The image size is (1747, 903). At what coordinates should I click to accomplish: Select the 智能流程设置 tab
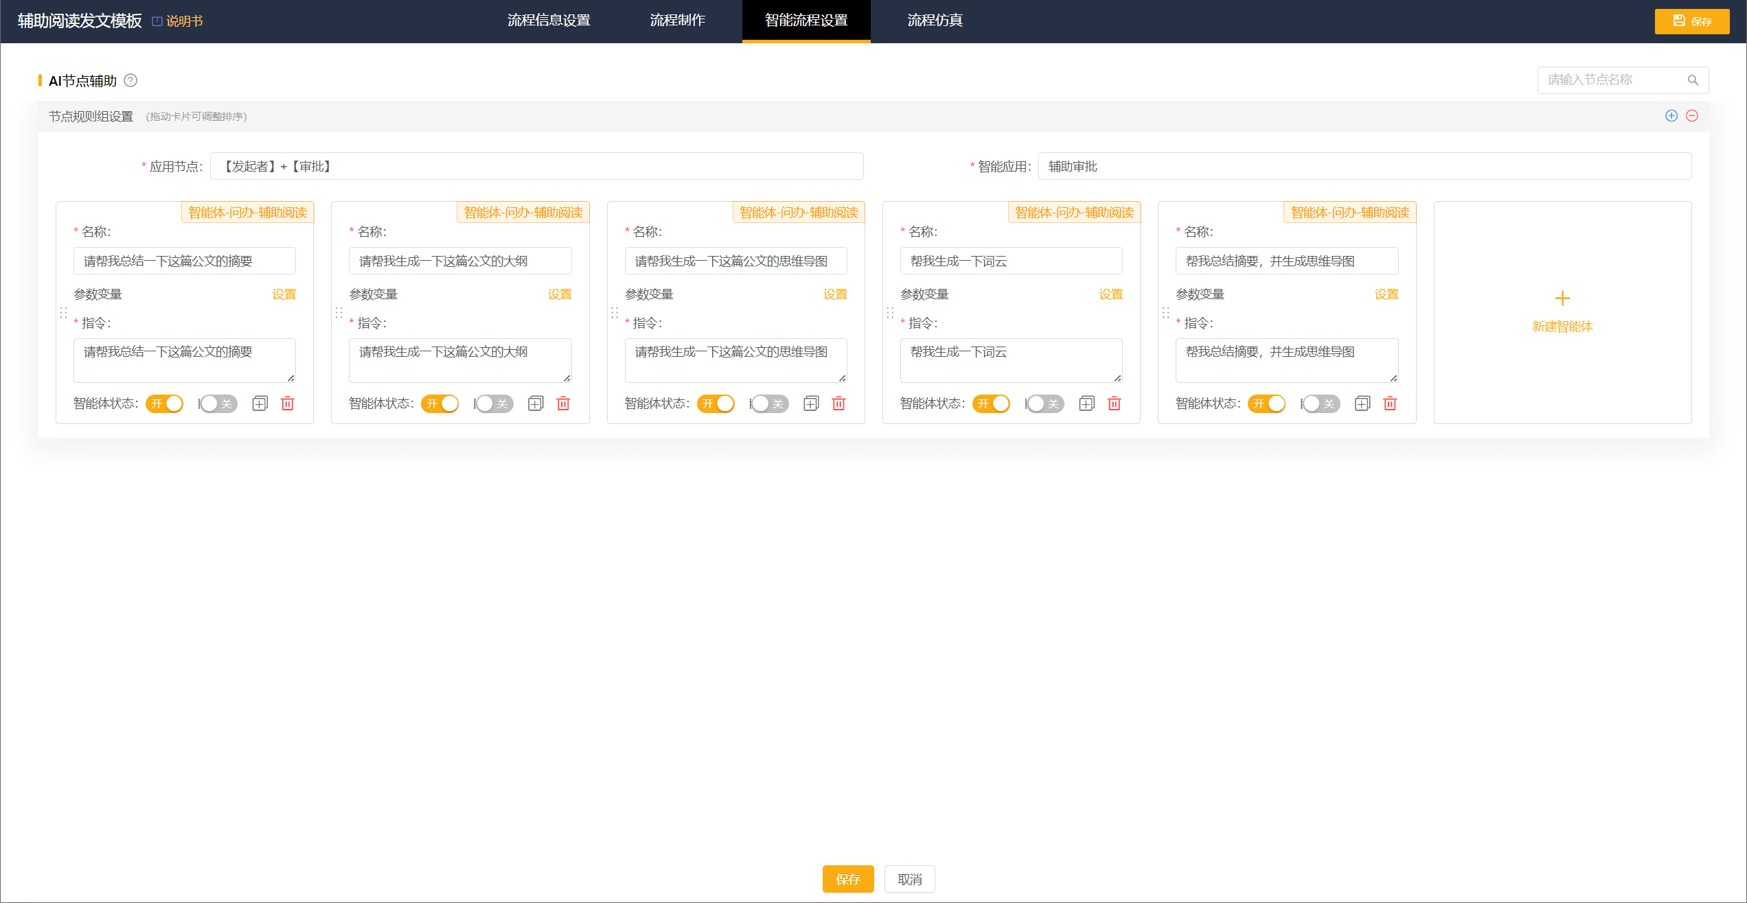tap(806, 21)
